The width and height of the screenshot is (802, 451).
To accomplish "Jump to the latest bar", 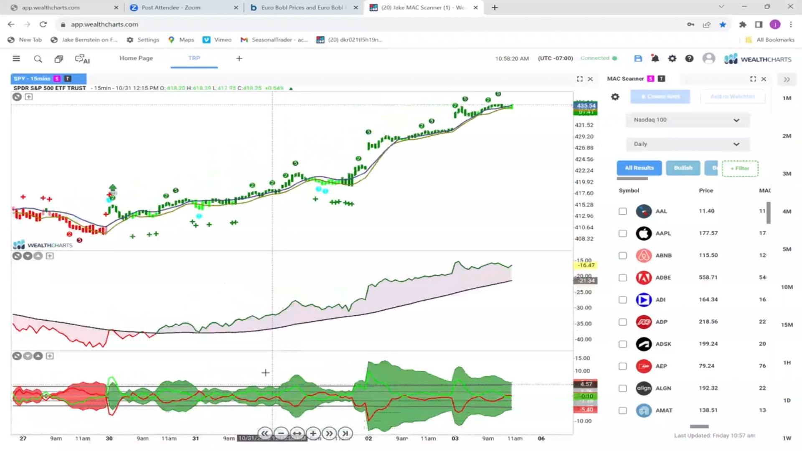I will click(345, 433).
